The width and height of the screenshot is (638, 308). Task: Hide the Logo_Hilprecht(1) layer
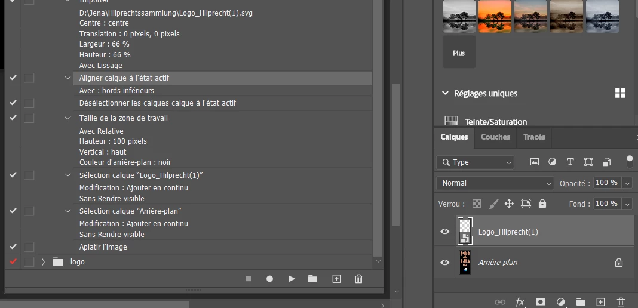click(444, 232)
